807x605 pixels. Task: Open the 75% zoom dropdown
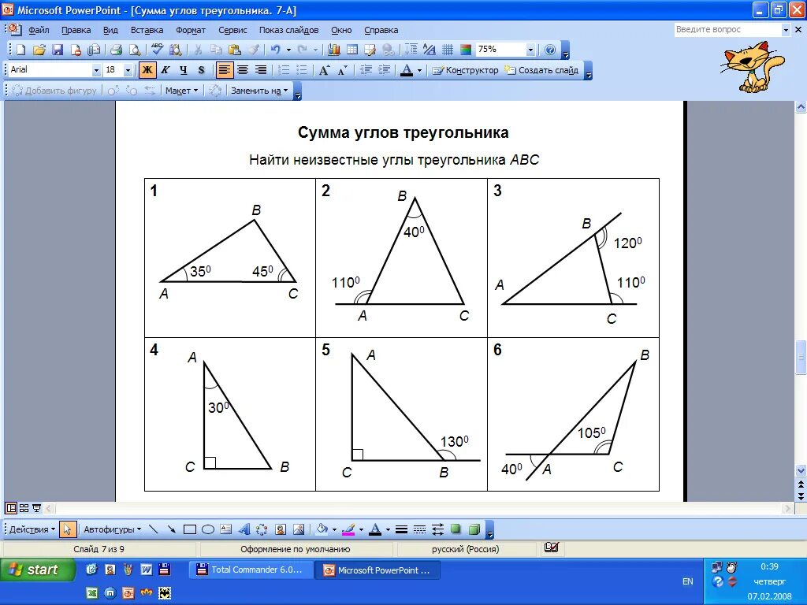pyautogui.click(x=530, y=50)
